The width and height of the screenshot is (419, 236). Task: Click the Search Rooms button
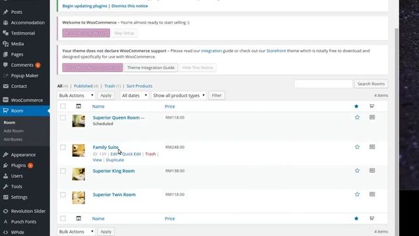[371, 84]
